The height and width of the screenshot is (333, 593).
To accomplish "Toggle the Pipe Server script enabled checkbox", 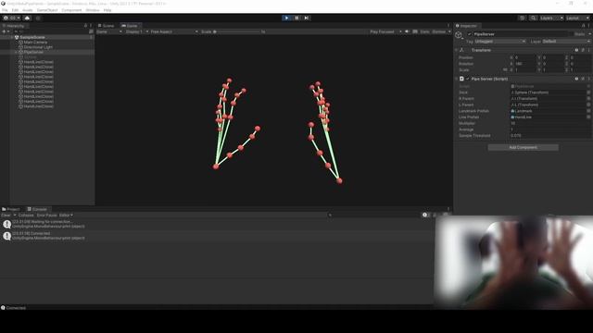I will [467, 79].
